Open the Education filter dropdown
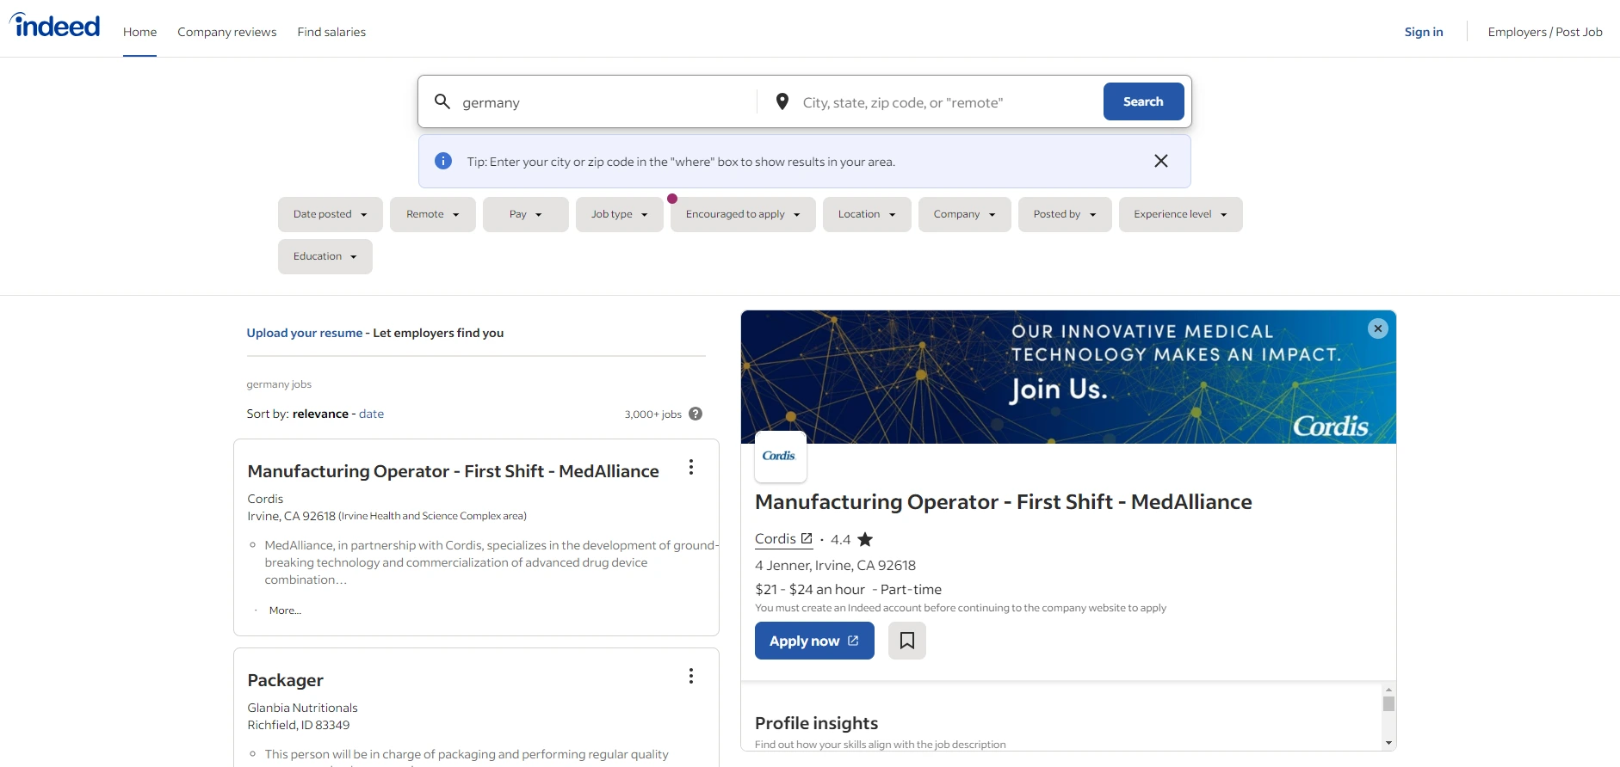Screen dimensions: 1620x767 coord(325,256)
